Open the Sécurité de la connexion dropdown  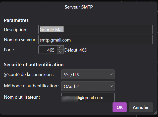[x=88, y=74]
